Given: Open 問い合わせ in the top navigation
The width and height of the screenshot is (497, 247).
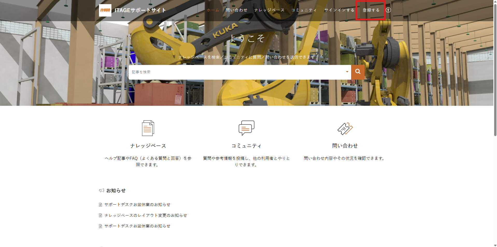Looking at the screenshot, I should point(236,10).
